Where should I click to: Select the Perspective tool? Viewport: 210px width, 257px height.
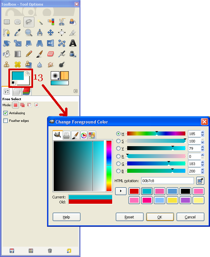pos(40,43)
